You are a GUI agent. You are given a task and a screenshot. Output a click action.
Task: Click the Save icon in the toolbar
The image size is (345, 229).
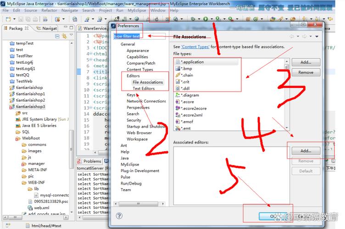pyautogui.click(x=21, y=19)
